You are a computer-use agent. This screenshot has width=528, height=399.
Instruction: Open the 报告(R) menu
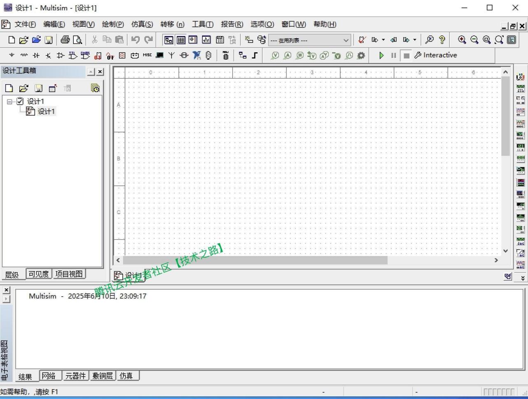(x=232, y=24)
